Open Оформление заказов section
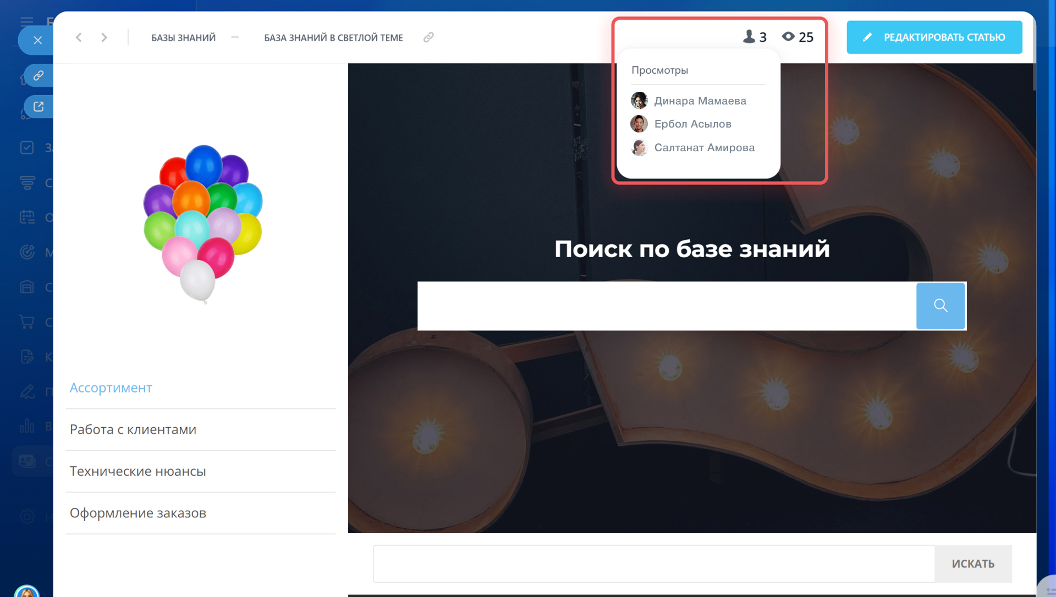Viewport: 1056px width, 597px height. coord(137,513)
